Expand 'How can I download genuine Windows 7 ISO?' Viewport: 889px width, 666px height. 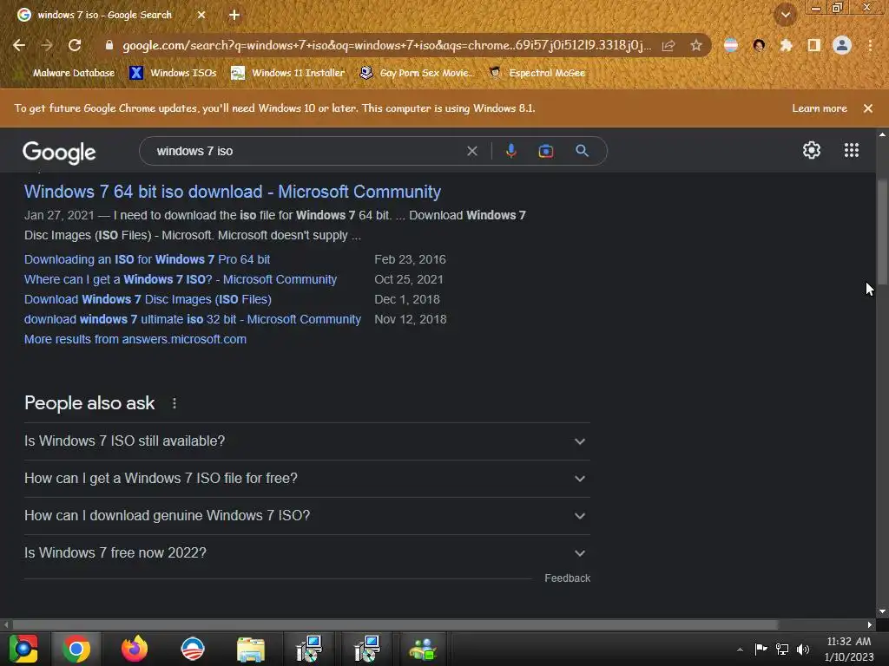click(307, 516)
